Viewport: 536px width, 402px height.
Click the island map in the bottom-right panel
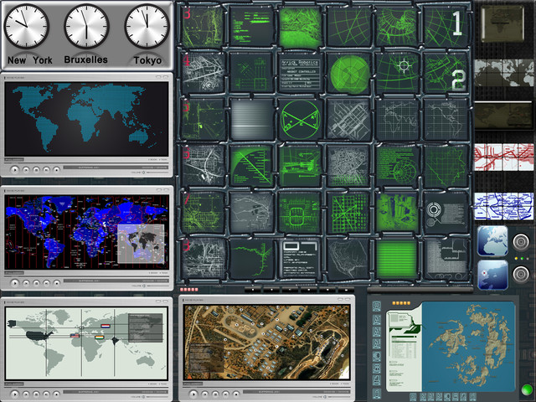tap(468, 346)
